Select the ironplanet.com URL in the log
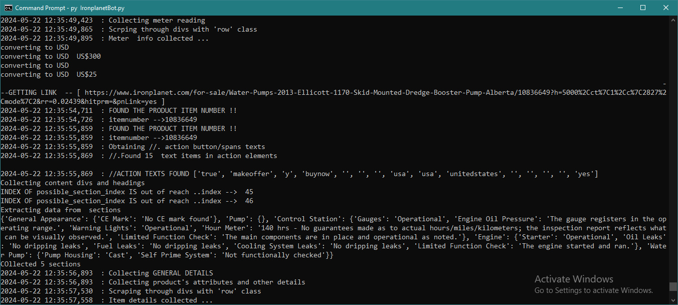 (x=301, y=92)
